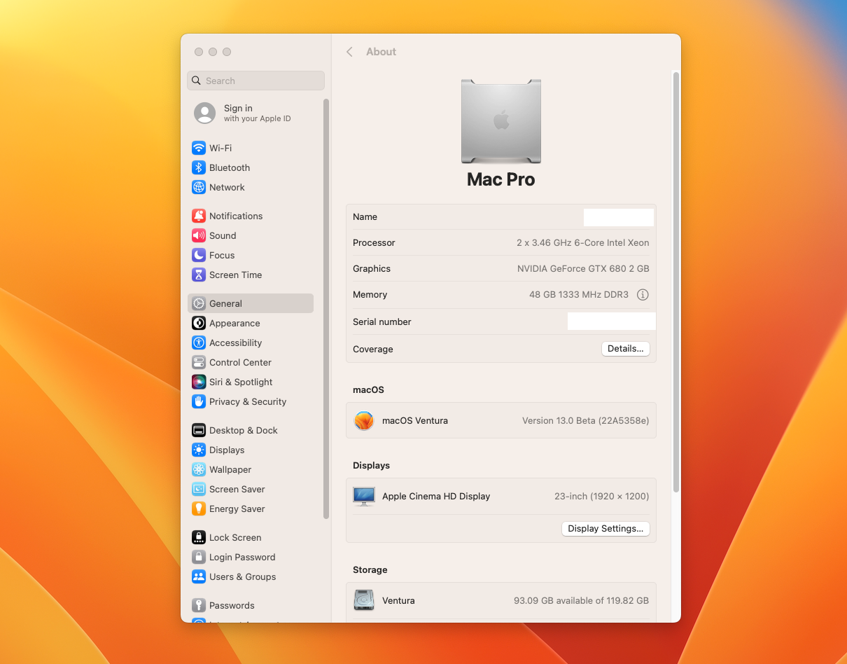Show memory info via circled i icon
Viewport: 847px width, 664px height.
pyautogui.click(x=643, y=295)
